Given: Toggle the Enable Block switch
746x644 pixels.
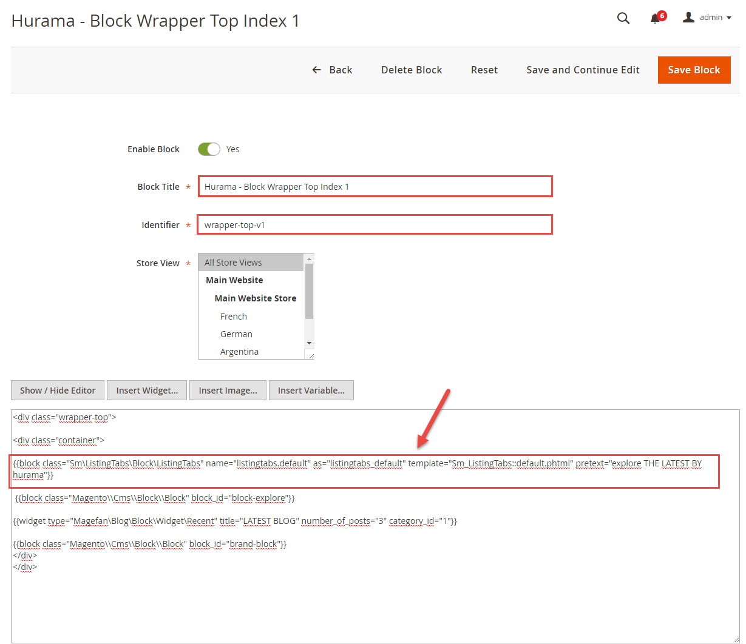Looking at the screenshot, I should tap(209, 149).
